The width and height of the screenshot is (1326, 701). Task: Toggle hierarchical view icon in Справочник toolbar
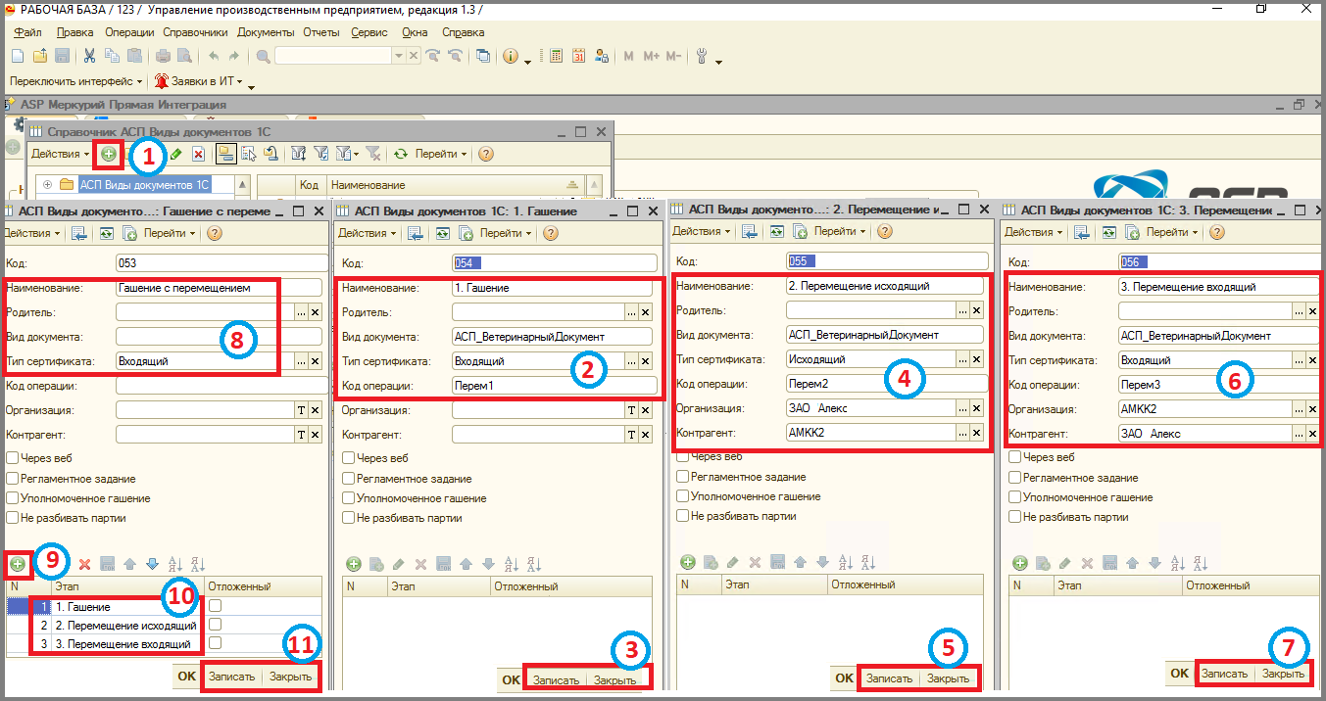click(x=225, y=154)
